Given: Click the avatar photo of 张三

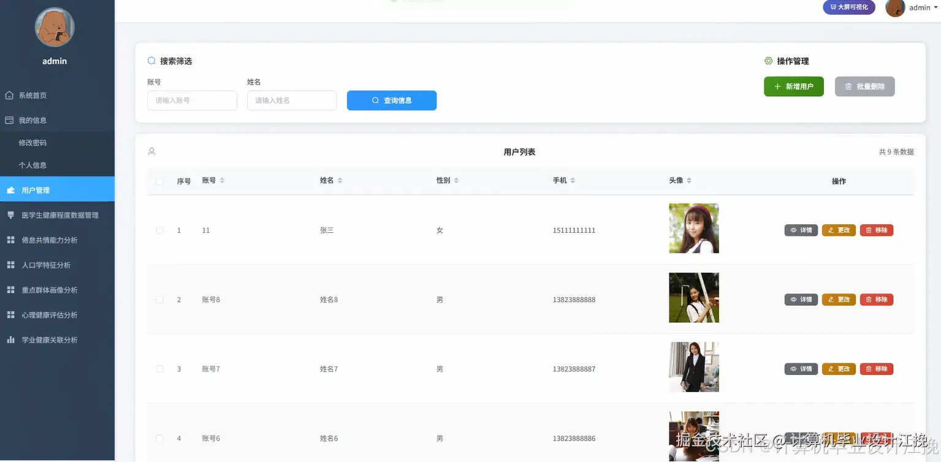Looking at the screenshot, I should pos(694,229).
